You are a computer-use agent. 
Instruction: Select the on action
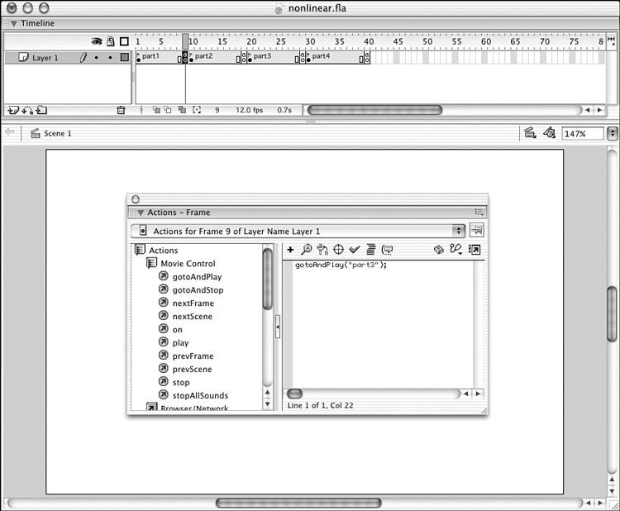(177, 329)
